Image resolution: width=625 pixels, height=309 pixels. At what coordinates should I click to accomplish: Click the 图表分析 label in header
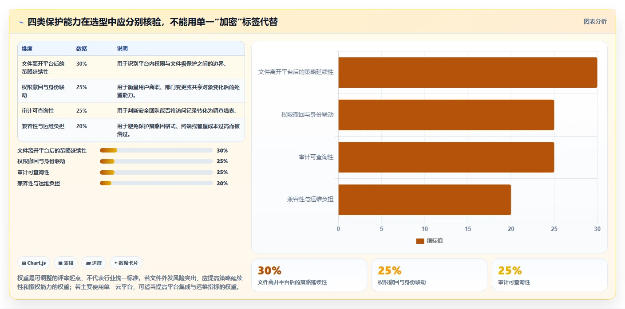coord(595,21)
